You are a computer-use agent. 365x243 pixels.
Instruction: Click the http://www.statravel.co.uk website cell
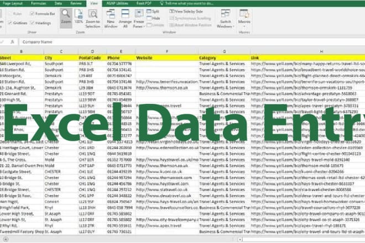tap(167, 190)
